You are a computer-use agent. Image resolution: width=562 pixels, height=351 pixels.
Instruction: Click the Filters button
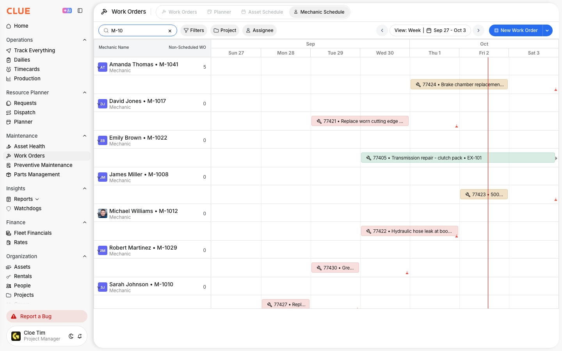tap(194, 30)
